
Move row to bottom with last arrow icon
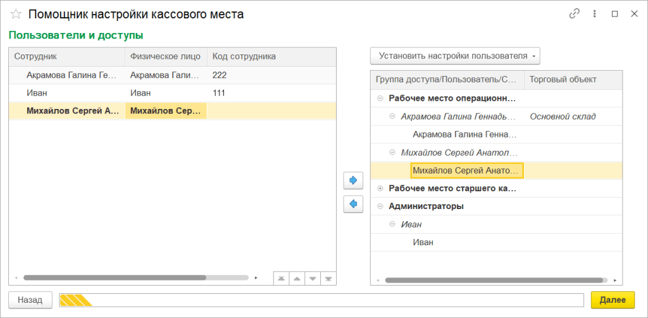click(328, 278)
